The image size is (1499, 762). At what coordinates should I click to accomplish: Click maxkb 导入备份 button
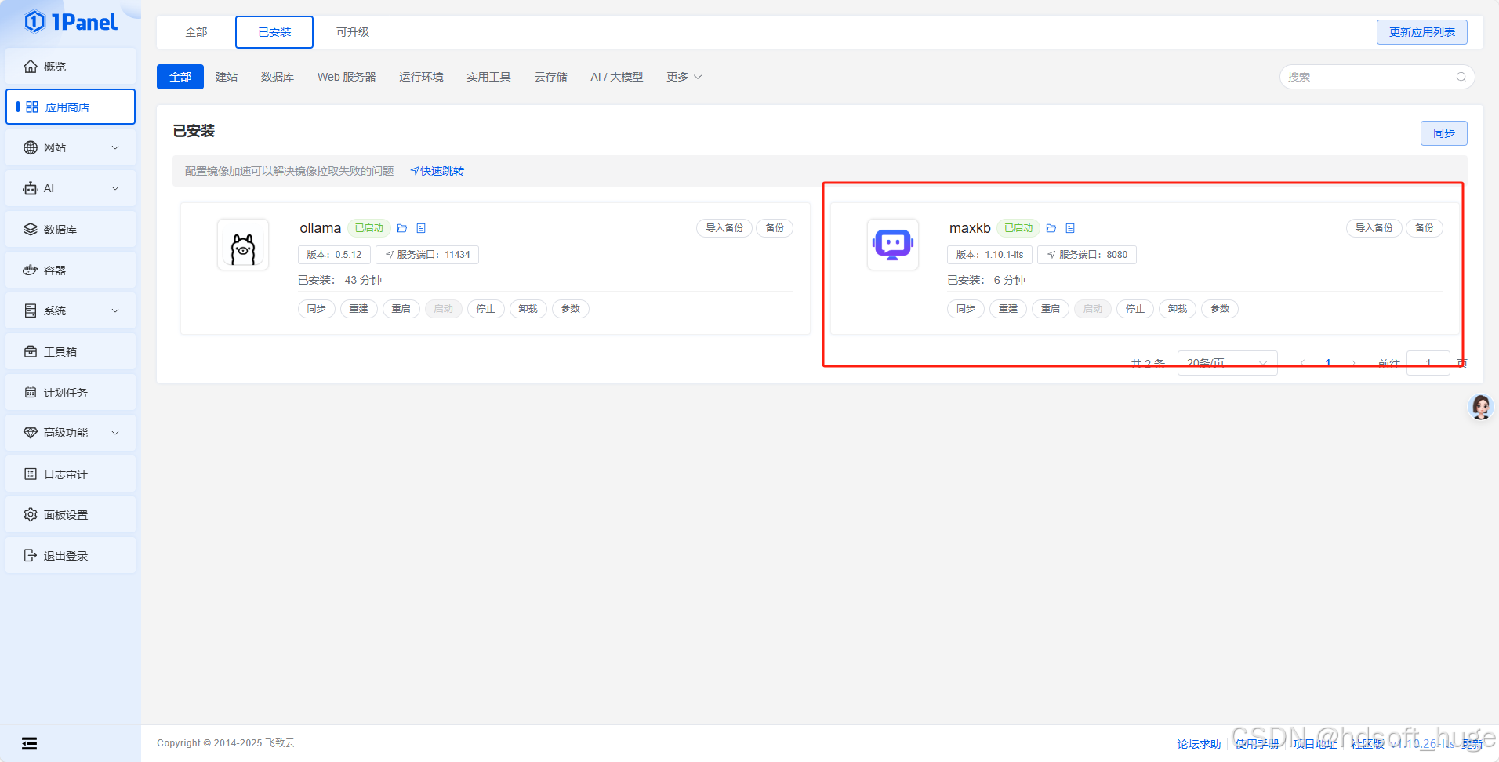point(1374,228)
